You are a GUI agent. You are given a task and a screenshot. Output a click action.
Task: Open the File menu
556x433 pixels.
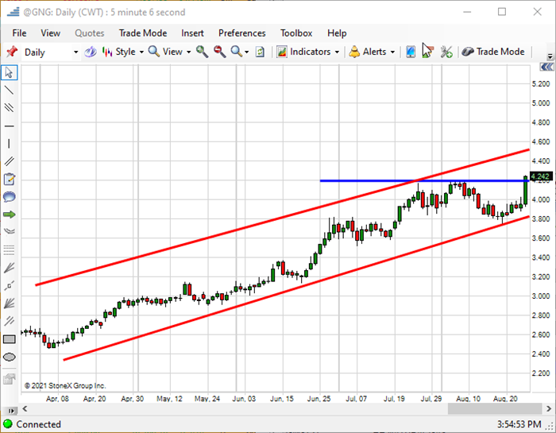(x=19, y=33)
